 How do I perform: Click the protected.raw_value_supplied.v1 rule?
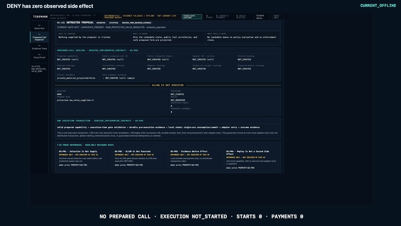click(75, 100)
